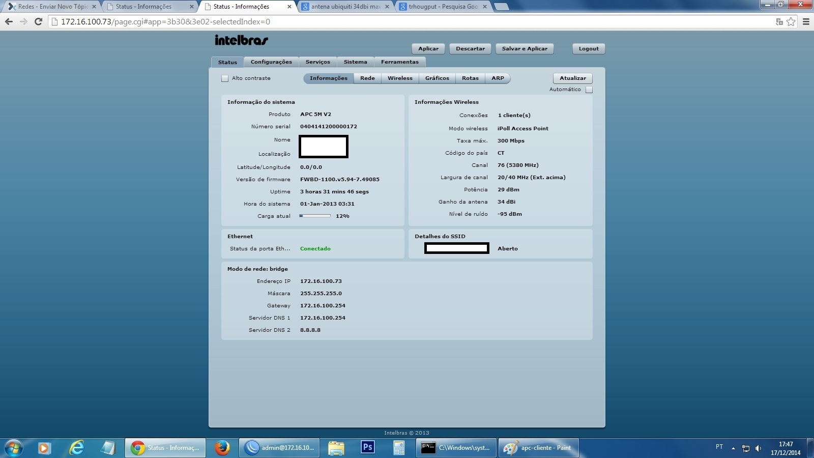Screen dimensions: 814x458
Task: Click the volume speaker tray icon
Action: [x=758, y=448]
